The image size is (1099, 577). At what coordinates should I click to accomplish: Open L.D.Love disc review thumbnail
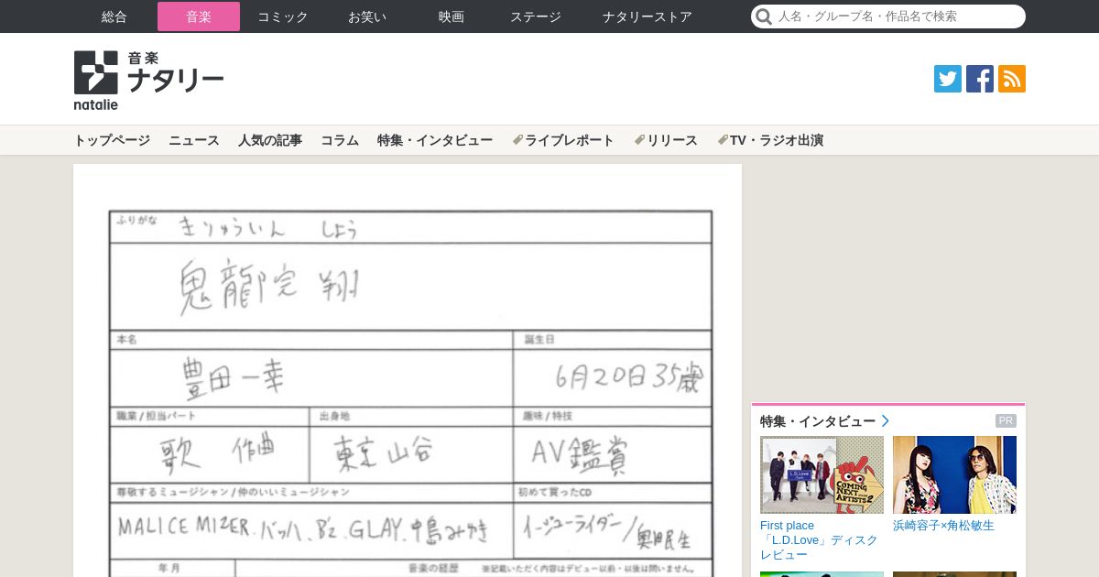point(822,474)
